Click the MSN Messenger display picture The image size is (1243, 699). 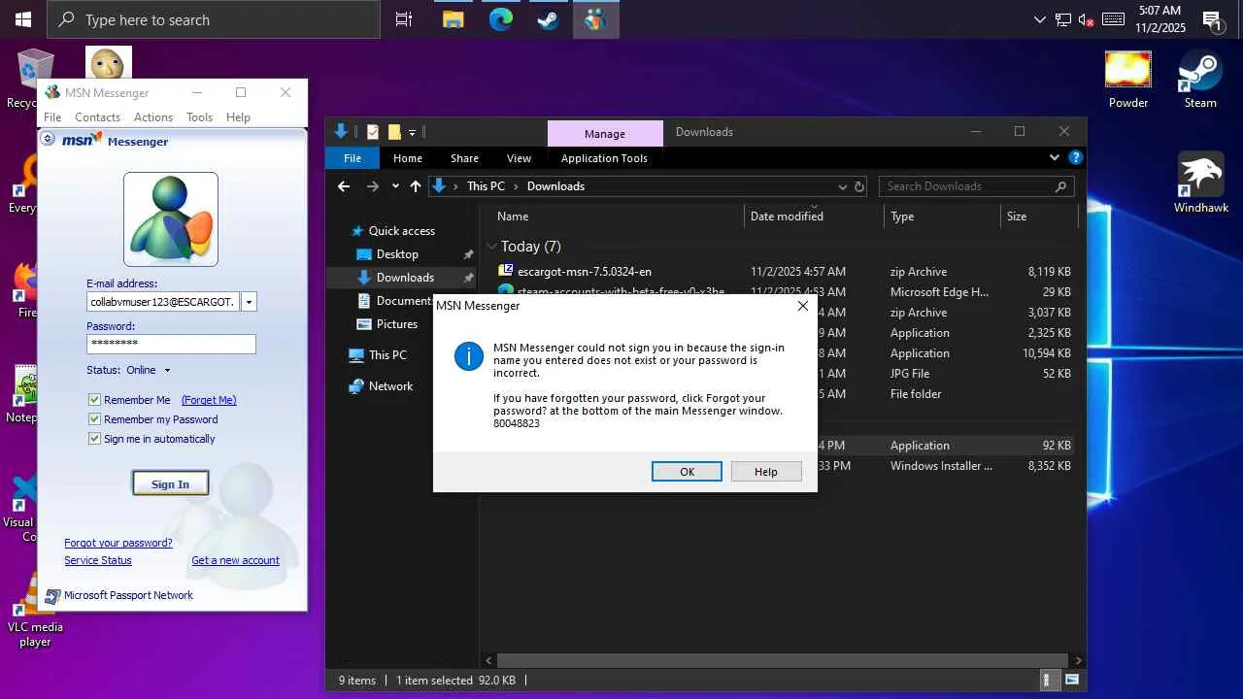pyautogui.click(x=171, y=219)
